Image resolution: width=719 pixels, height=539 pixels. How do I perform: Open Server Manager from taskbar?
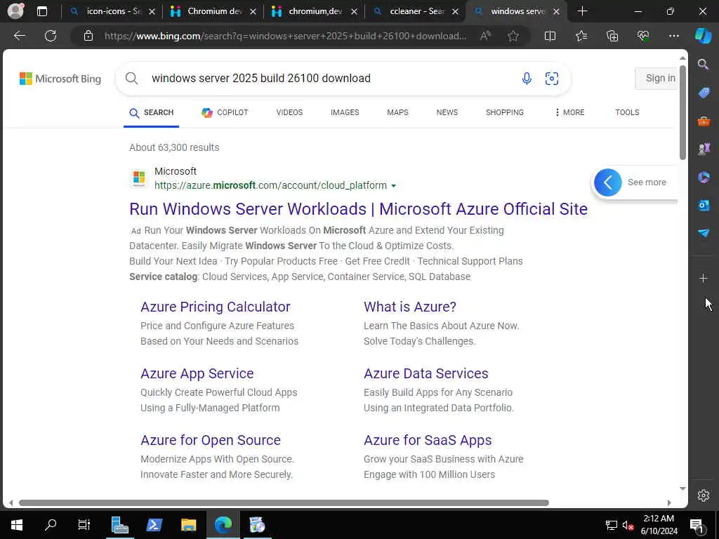(119, 525)
